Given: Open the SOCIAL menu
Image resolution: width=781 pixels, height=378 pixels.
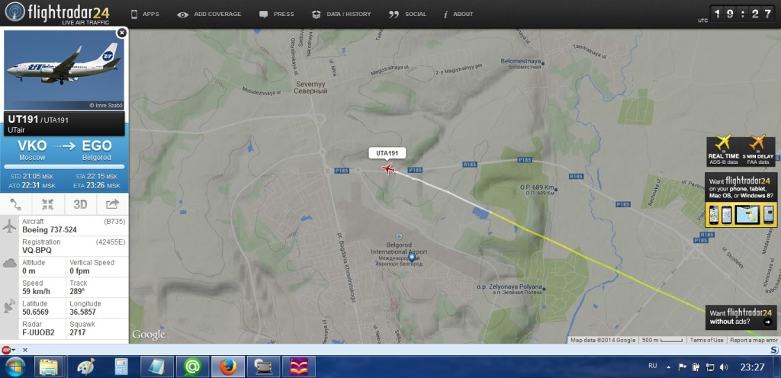Looking at the screenshot, I should (407, 14).
